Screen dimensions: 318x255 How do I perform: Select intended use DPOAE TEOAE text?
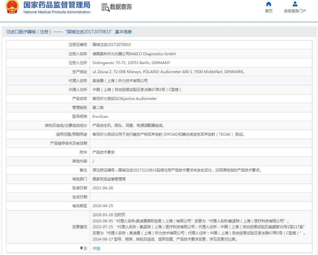[x=168, y=134]
